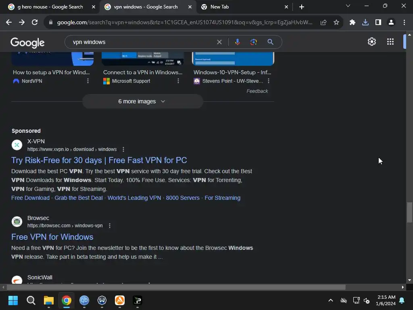Click For Streaming sitelink
The height and width of the screenshot is (310, 413).
pyautogui.click(x=223, y=198)
